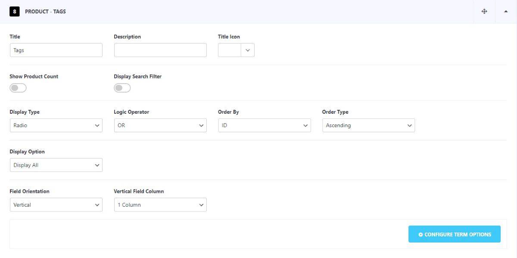This screenshot has height=258, width=517.
Task: Open the Display Type dropdown
Action: 56,125
